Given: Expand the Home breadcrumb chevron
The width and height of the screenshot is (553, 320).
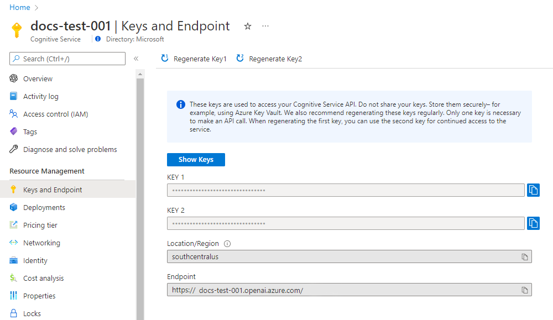Looking at the screenshot, I should 35,7.
